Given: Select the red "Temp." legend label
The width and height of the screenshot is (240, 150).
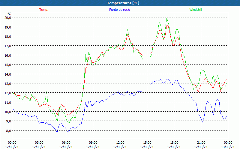Looking at the screenshot, I should coord(44,10).
